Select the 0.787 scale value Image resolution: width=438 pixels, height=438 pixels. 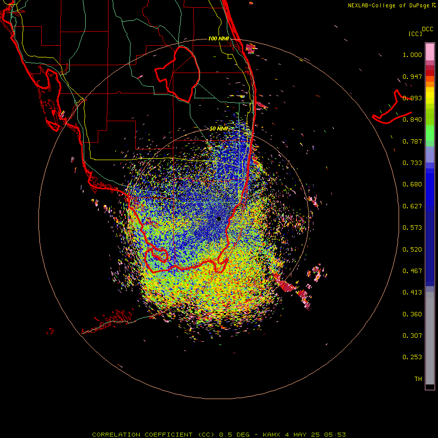click(x=412, y=141)
